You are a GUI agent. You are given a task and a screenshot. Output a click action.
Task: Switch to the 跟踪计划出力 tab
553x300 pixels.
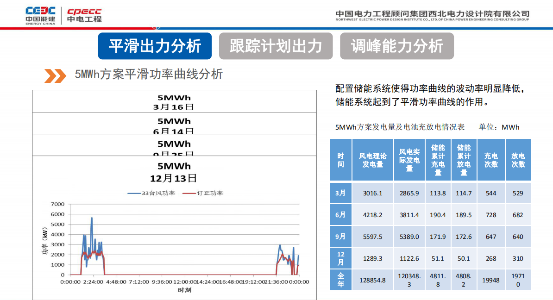(x=276, y=46)
